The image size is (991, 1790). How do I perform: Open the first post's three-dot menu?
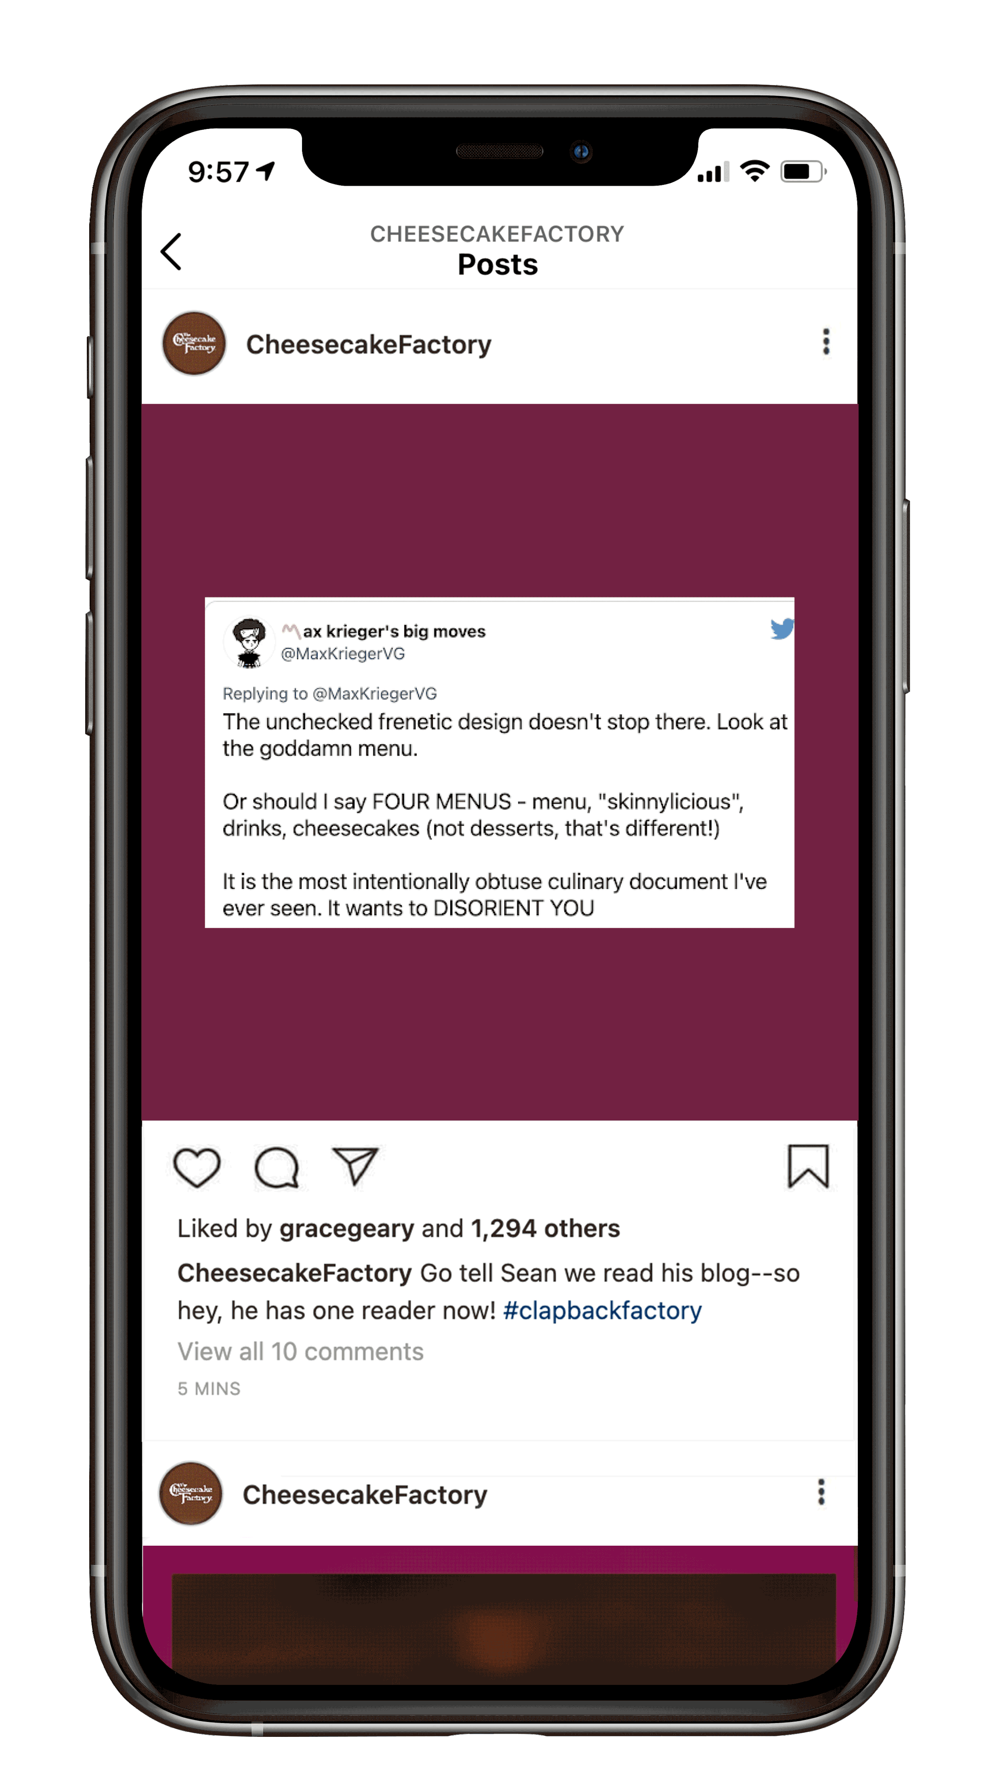(826, 342)
